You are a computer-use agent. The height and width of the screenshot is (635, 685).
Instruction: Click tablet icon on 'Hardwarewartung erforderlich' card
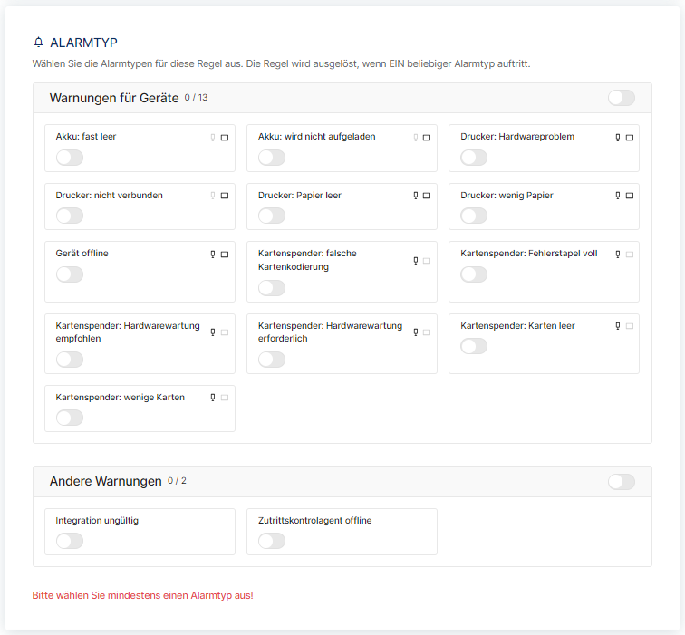427,332
